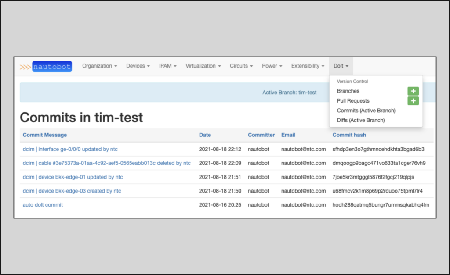Open commit 'device bkk-edge-01 updated by ntc'
Screen dimensions: 450x275
[73, 177]
